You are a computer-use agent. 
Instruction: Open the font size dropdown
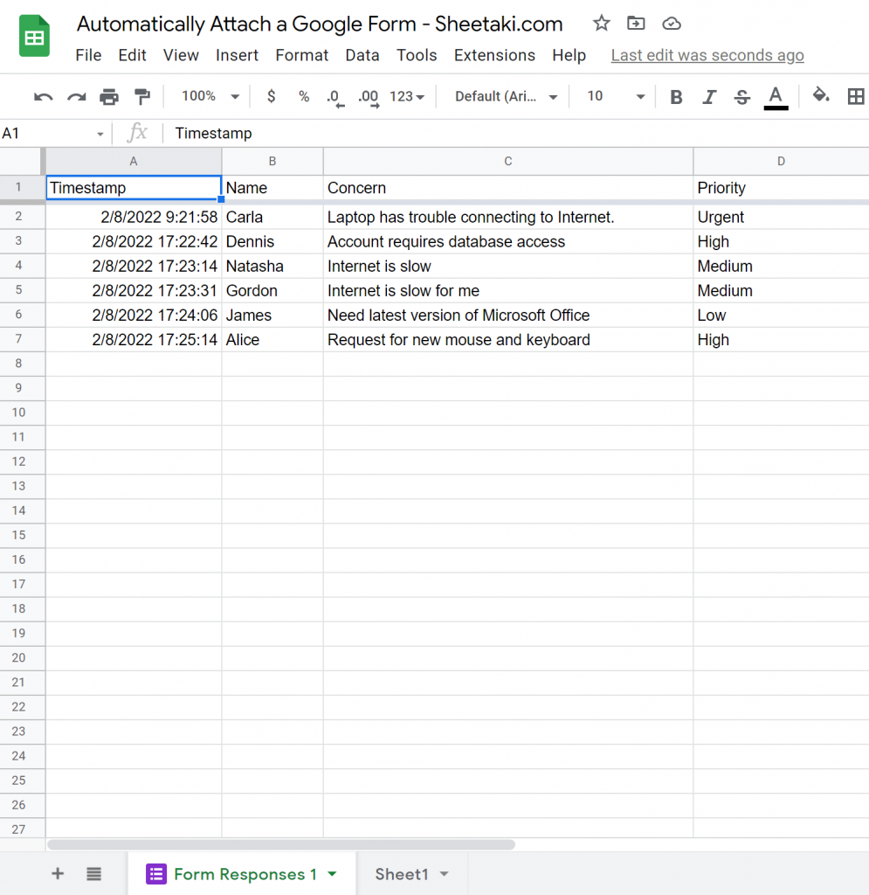click(614, 96)
